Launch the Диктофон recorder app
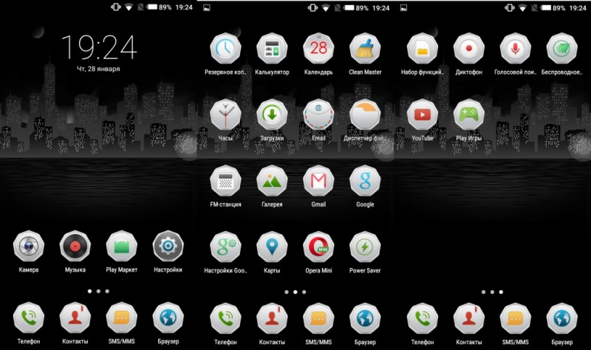This screenshot has width=591, height=350. 469,49
